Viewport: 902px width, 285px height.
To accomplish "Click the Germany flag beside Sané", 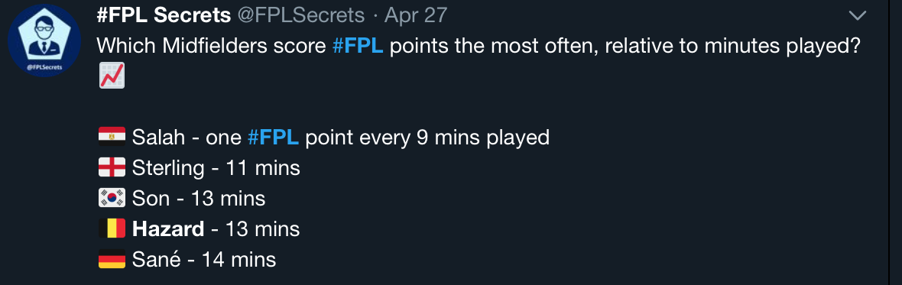I will (112, 259).
